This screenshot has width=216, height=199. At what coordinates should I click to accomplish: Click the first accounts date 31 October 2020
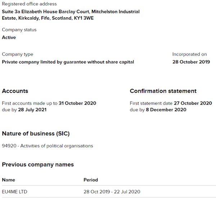click(77, 103)
